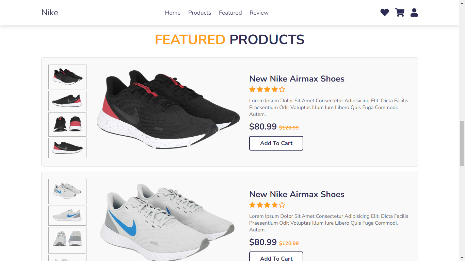The width and height of the screenshot is (465, 261).
Task: Select the side-view thumbnail of black Nike shoe
Action: [67, 101]
